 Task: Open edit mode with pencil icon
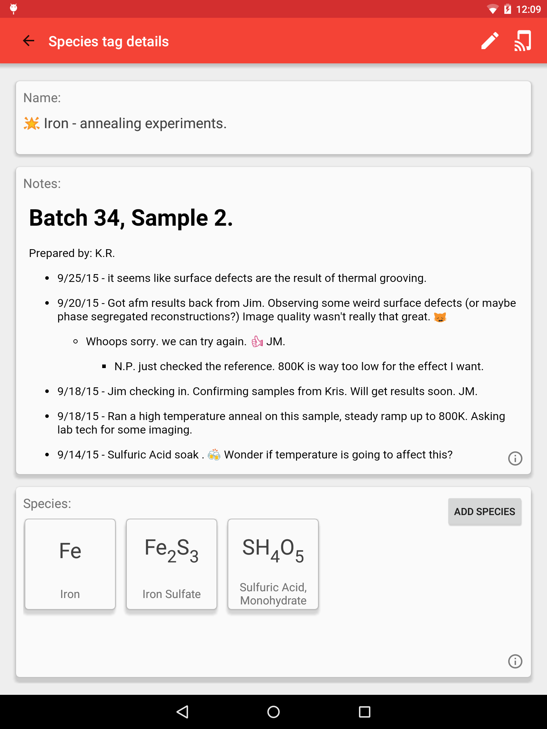click(490, 41)
